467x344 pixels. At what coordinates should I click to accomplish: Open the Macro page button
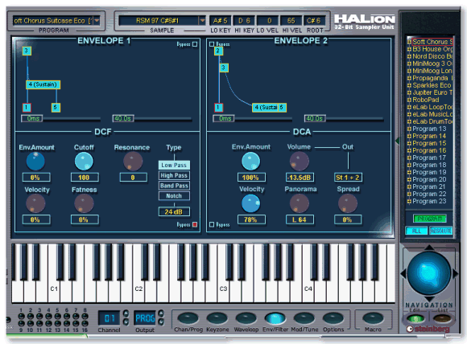373,318
